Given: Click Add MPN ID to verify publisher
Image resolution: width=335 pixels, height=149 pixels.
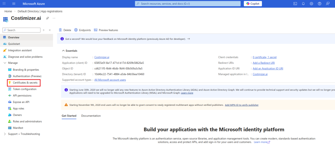Looking at the screenshot, I should (x=242, y=105).
